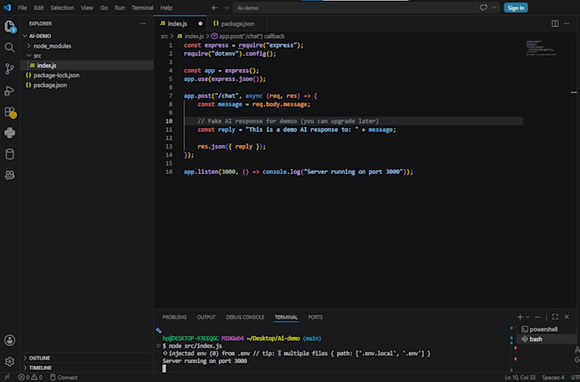Open the Manage gear icon
Screen dimensions: 580x382
[9, 362]
